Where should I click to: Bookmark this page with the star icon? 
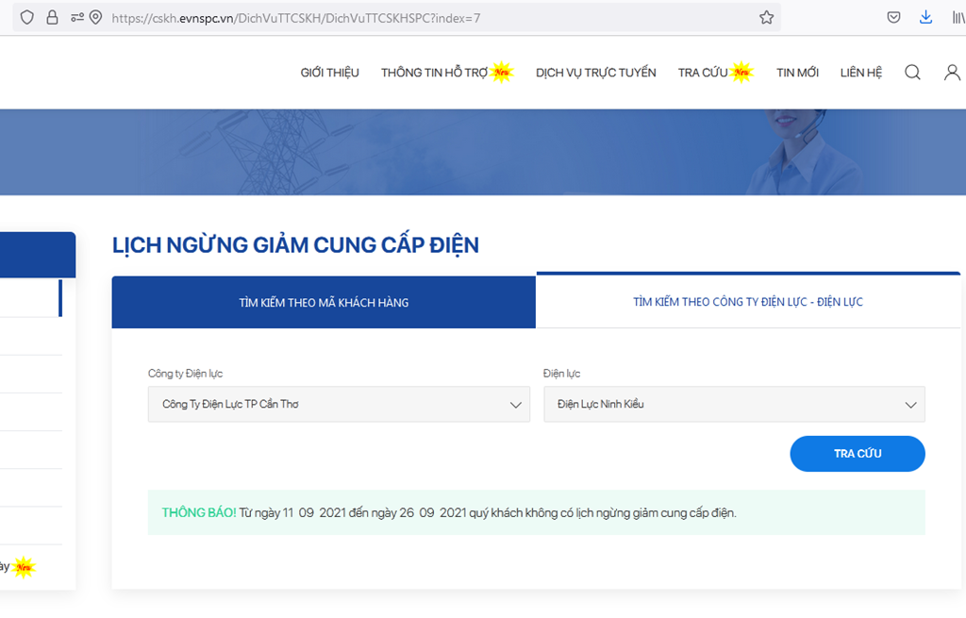[x=766, y=17]
